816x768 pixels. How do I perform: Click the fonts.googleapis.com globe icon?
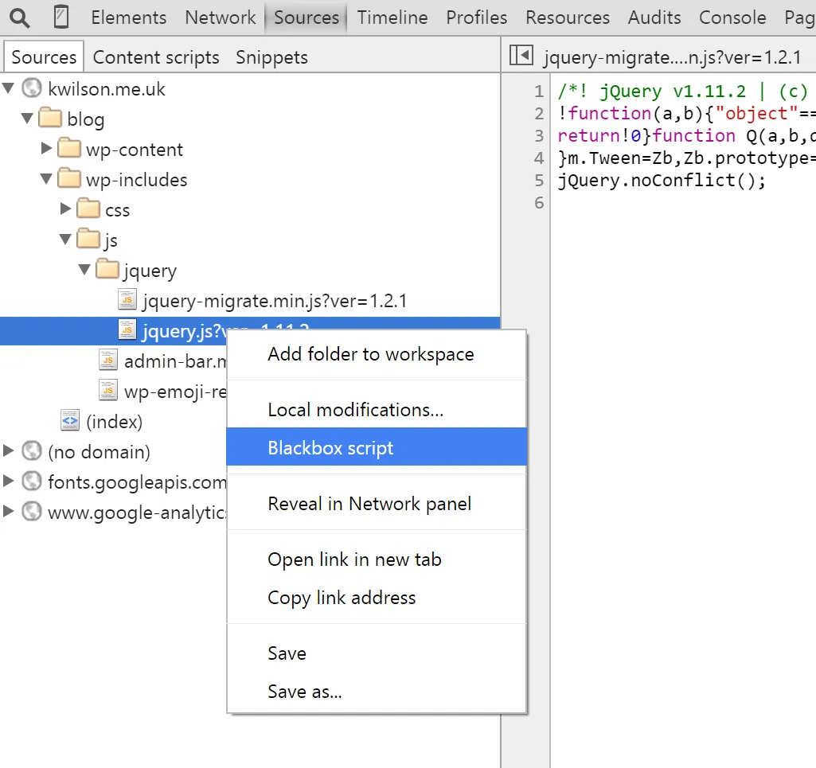click(32, 481)
